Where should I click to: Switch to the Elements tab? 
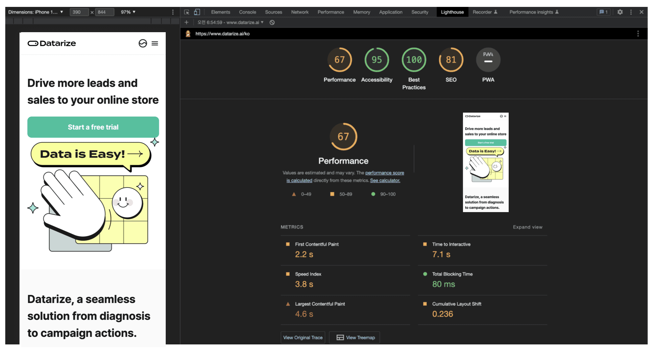pyautogui.click(x=220, y=12)
